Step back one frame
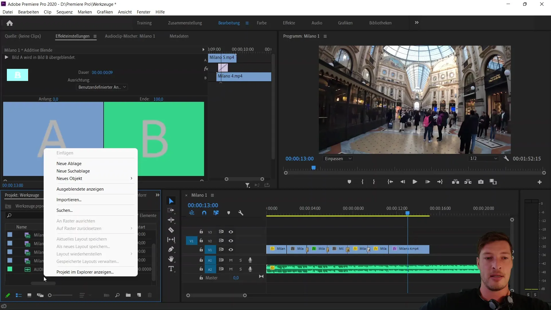Viewport: 551px width, 310px height. coord(403,182)
